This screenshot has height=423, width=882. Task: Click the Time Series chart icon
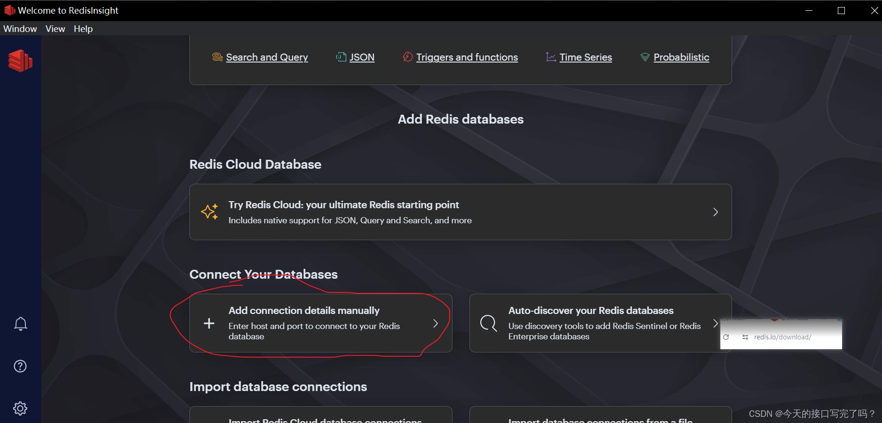pos(551,57)
